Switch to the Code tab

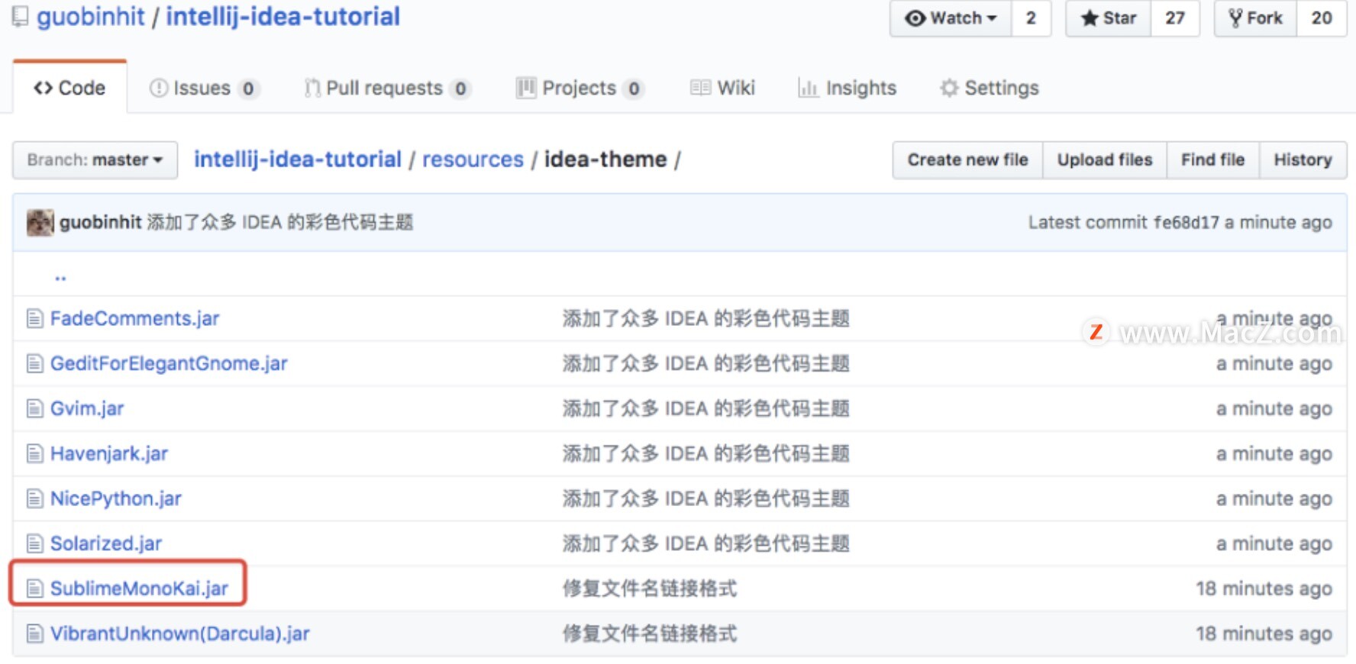coord(69,88)
